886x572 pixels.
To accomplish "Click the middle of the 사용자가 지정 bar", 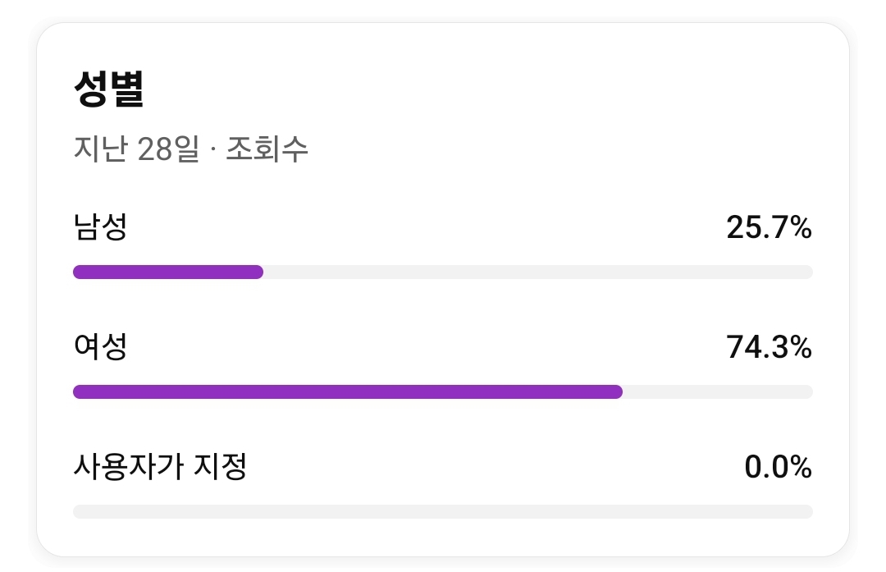I will click(443, 512).
